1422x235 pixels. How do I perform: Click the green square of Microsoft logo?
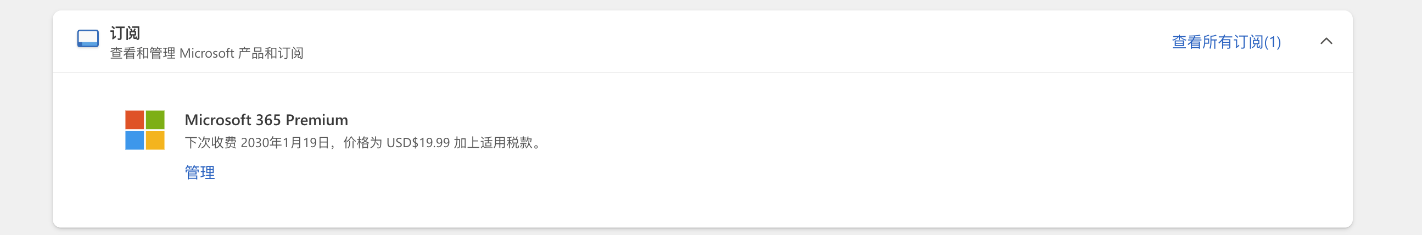pyautogui.click(x=155, y=120)
